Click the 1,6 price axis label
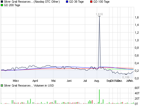The image size is (145, 106). click(x=137, y=17)
